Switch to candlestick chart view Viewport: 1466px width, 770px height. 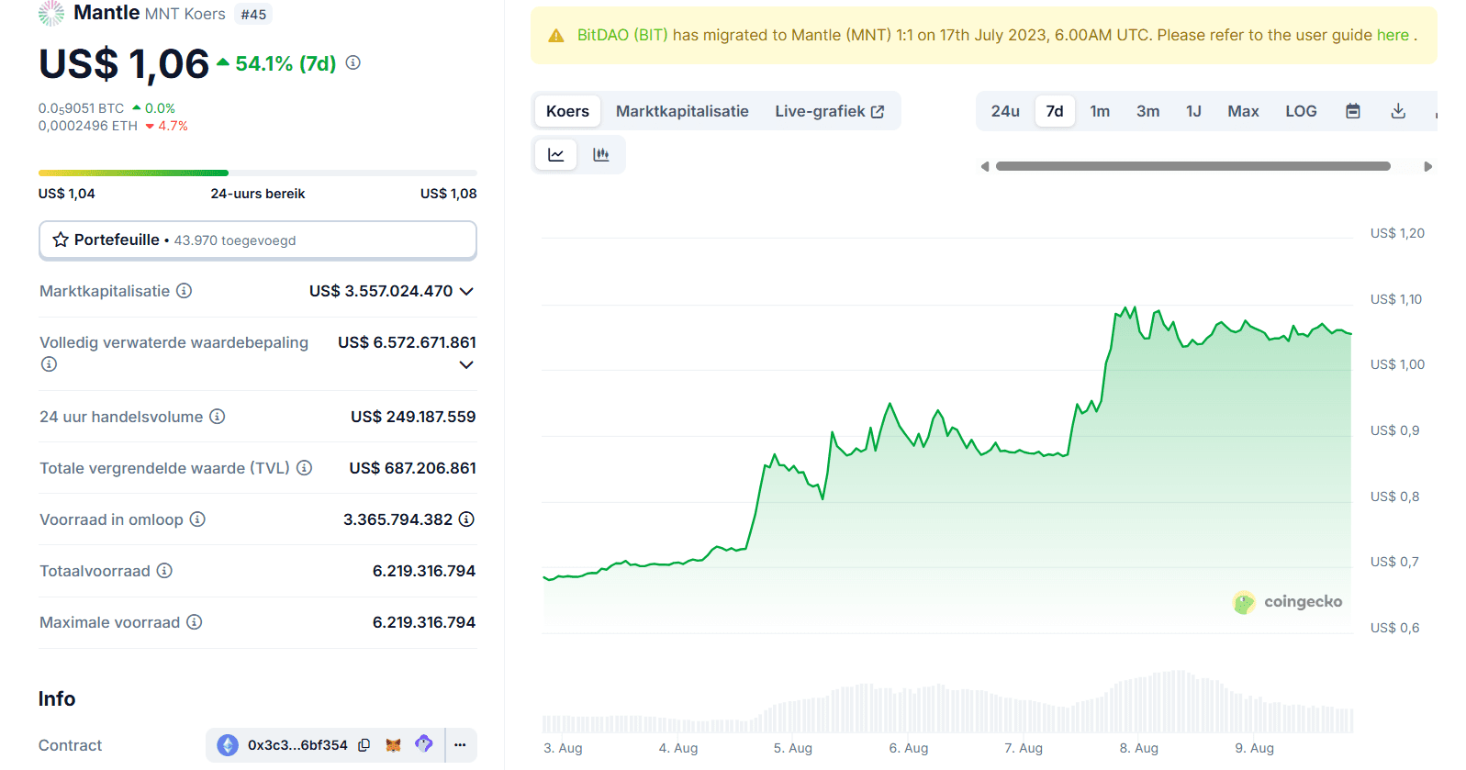[x=601, y=154]
